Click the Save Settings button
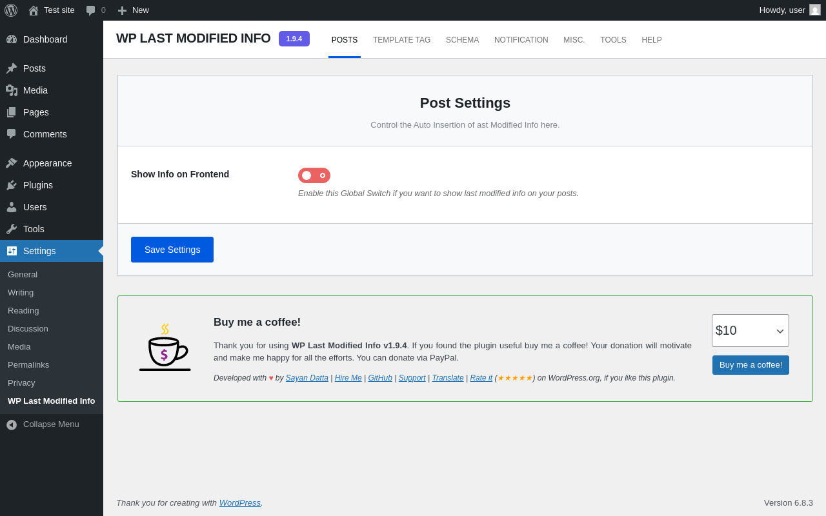This screenshot has width=826, height=516. [x=172, y=250]
